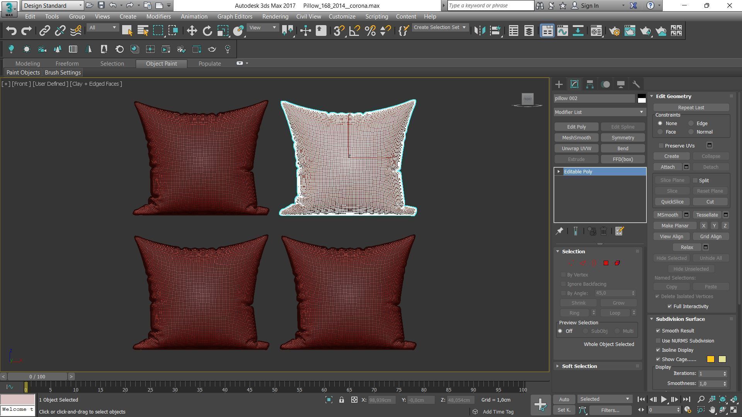Open Design Standard workspace dropdown

[53, 5]
